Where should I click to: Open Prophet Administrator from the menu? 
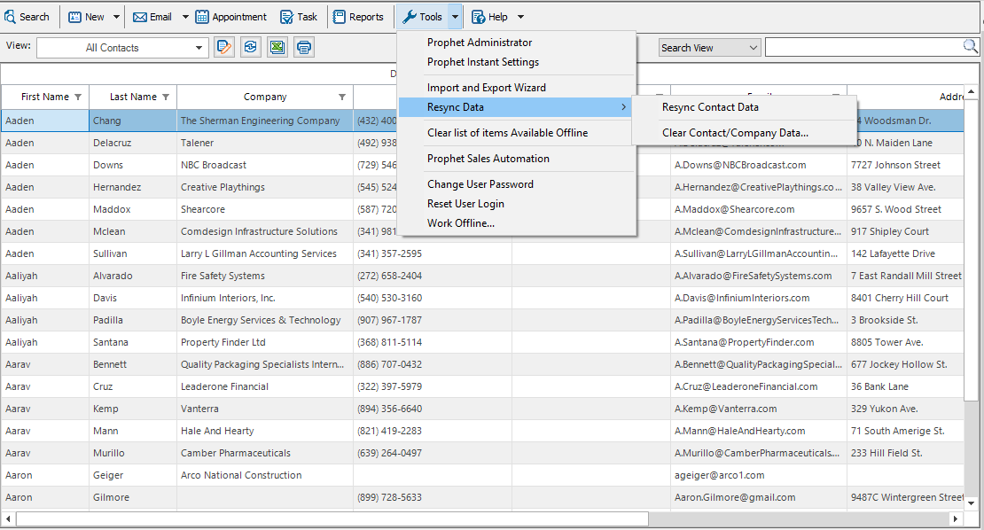pos(480,43)
